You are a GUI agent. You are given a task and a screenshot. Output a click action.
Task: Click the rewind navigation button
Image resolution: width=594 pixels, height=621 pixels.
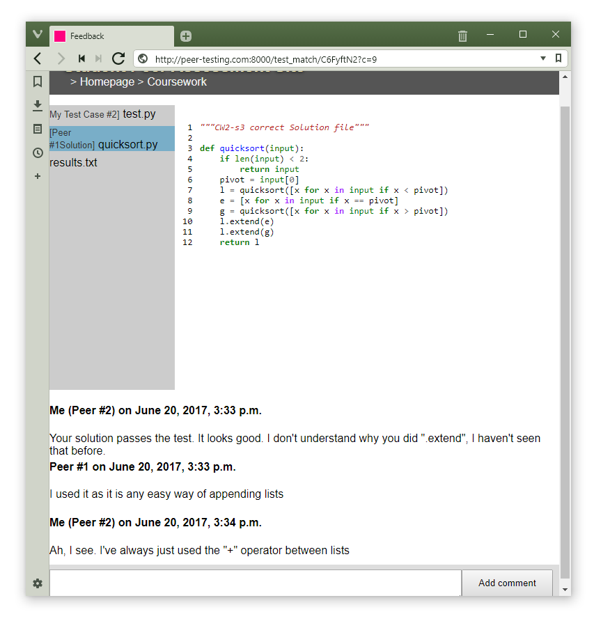pyautogui.click(x=81, y=58)
